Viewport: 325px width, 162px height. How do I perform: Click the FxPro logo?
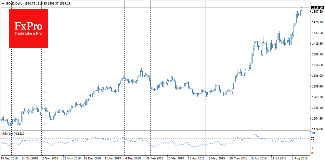click(x=28, y=29)
